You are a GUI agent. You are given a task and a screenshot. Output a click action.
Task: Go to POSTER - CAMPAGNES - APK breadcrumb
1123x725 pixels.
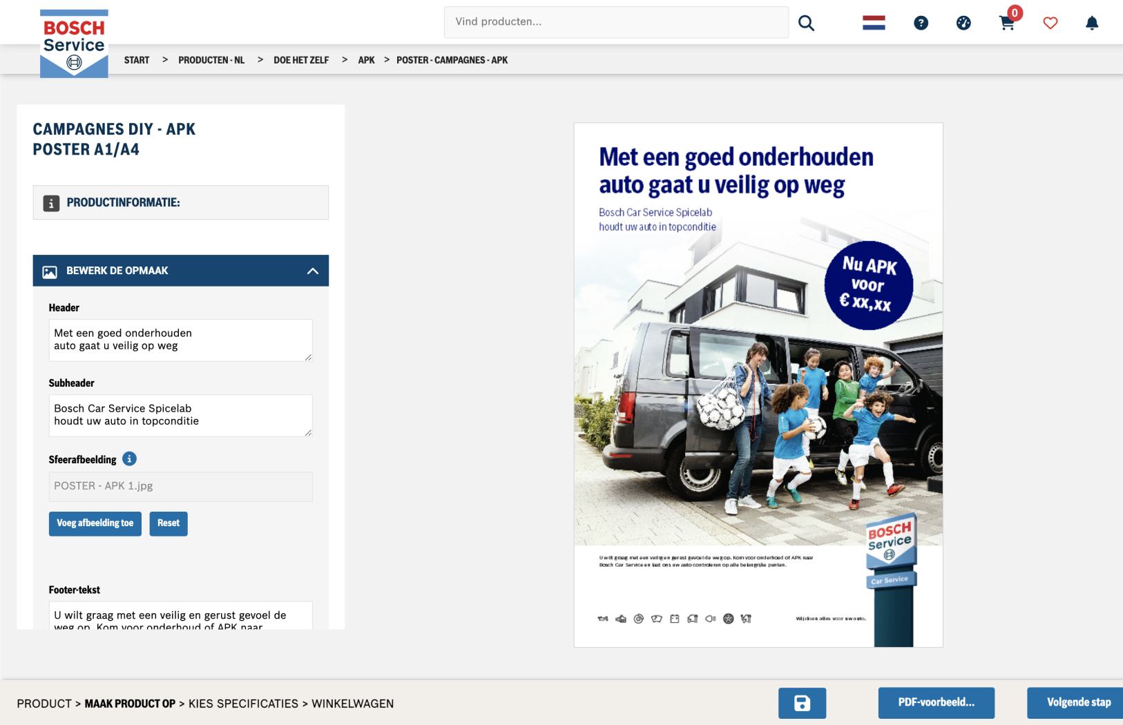(452, 60)
